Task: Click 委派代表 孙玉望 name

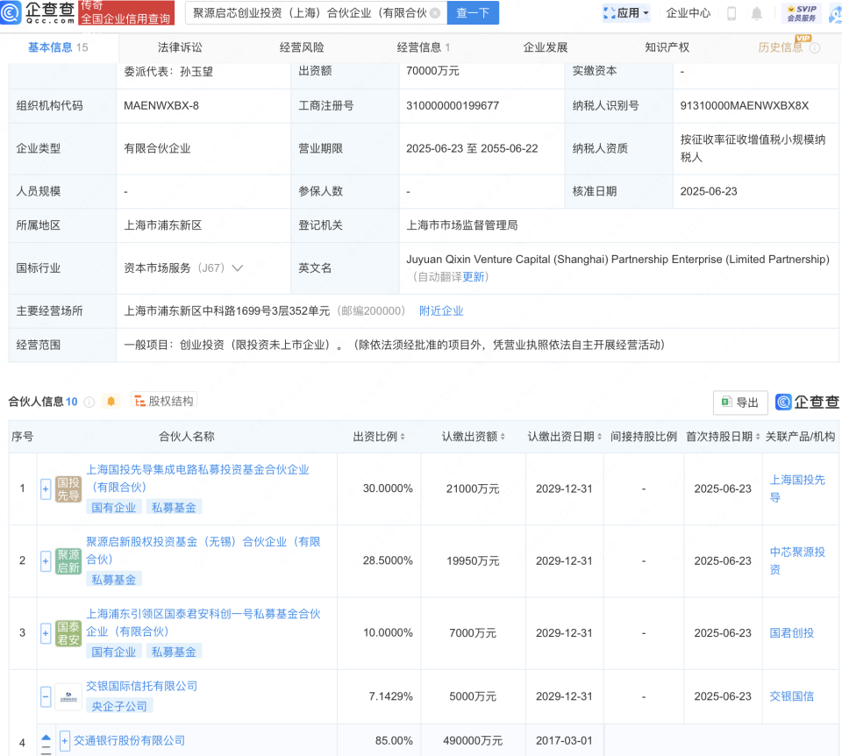Action: (x=196, y=72)
